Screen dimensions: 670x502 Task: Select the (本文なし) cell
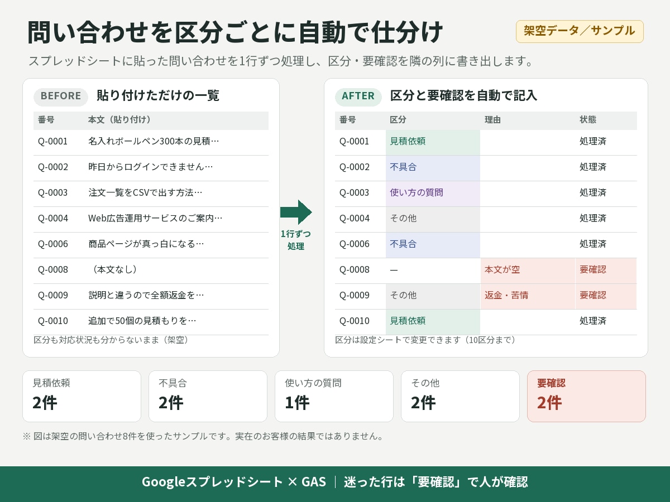click(113, 270)
